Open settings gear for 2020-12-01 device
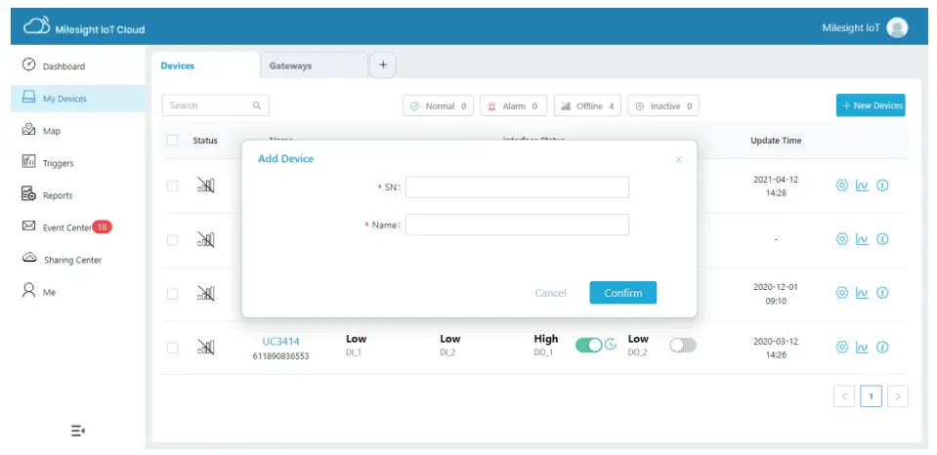This screenshot has width=937, height=455. pos(842,293)
